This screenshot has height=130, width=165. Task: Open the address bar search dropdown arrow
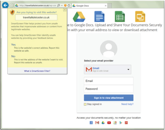tap(62, 6)
